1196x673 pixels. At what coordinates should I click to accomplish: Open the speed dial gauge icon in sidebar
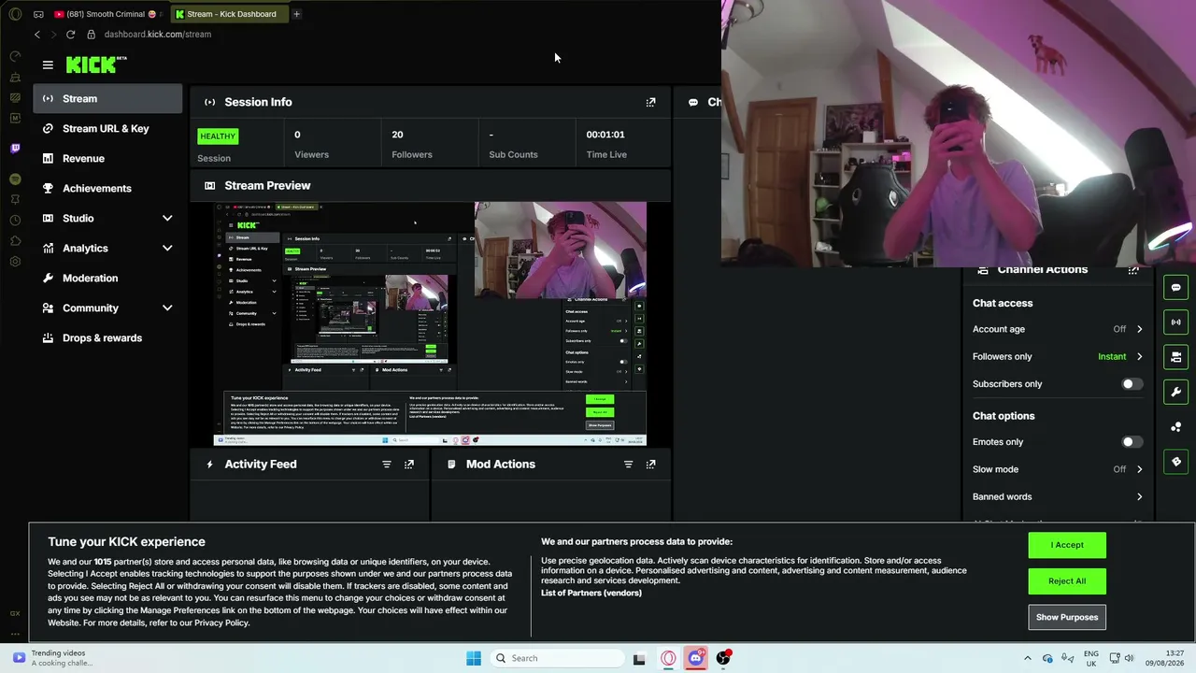[x=15, y=56]
